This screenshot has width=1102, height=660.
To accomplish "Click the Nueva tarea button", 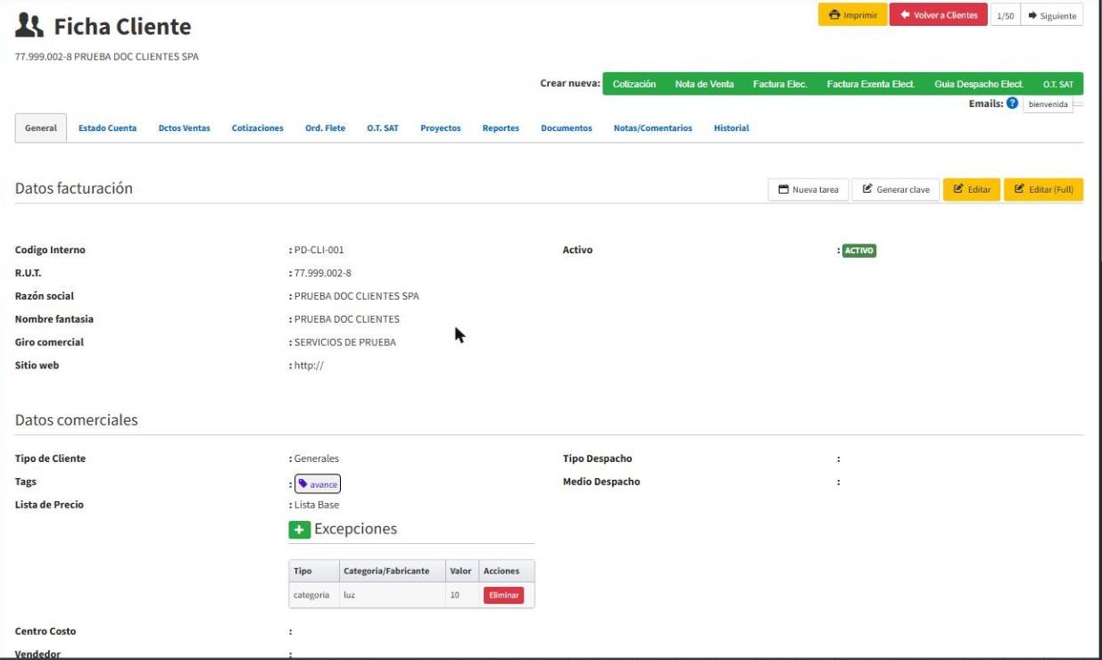I will 808,189.
